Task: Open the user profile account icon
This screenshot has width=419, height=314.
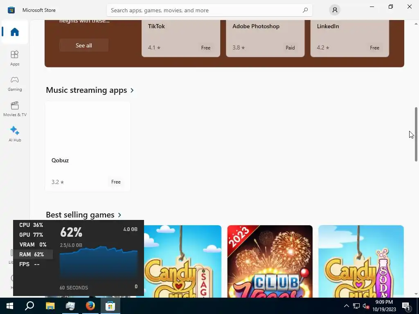Action: (x=335, y=10)
